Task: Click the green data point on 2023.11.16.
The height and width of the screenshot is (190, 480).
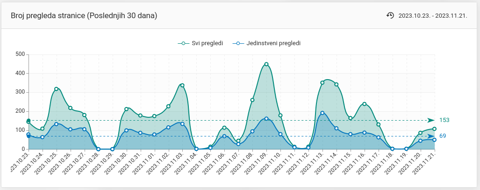Action: click(x=365, y=104)
